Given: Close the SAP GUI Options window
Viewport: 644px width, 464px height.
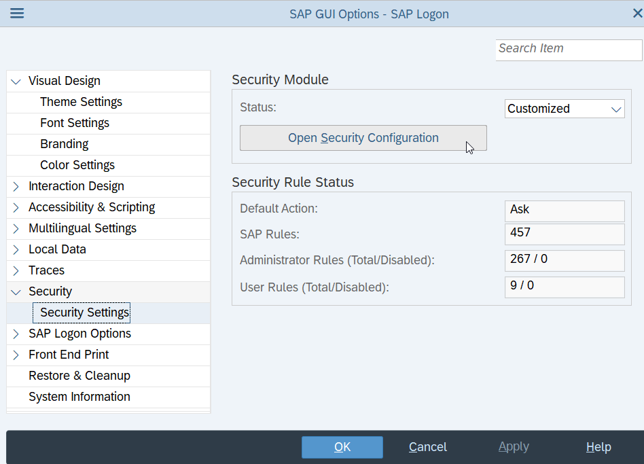Looking at the screenshot, I should [x=637, y=14].
